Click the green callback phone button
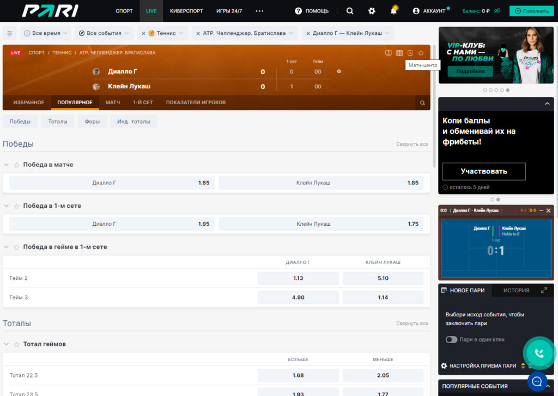Screen dimensions: 558x396 (x=539, y=353)
